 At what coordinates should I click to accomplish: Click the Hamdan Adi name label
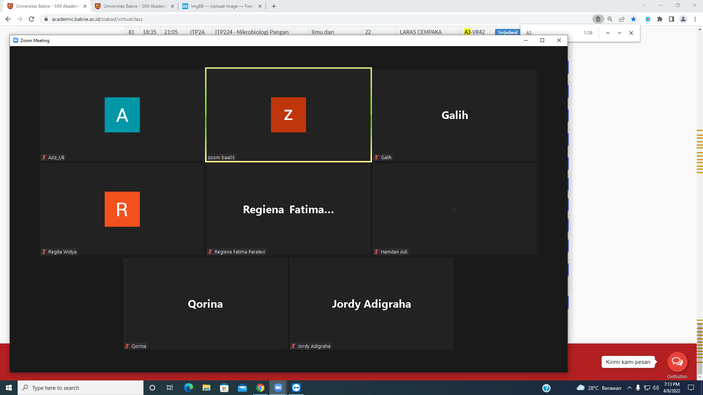tap(394, 252)
